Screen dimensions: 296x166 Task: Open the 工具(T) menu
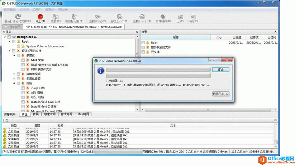(x=37, y=10)
